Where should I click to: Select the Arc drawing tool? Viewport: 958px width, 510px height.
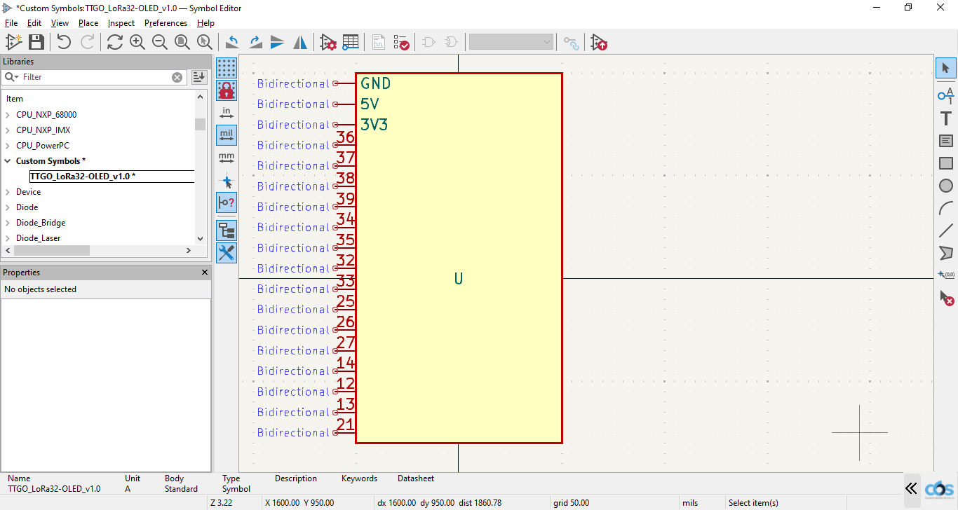click(x=945, y=208)
